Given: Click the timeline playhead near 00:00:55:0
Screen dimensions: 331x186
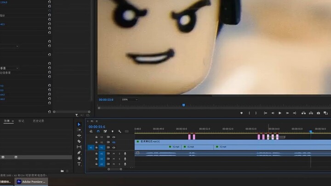Looking at the screenshot, I should coord(311,132).
